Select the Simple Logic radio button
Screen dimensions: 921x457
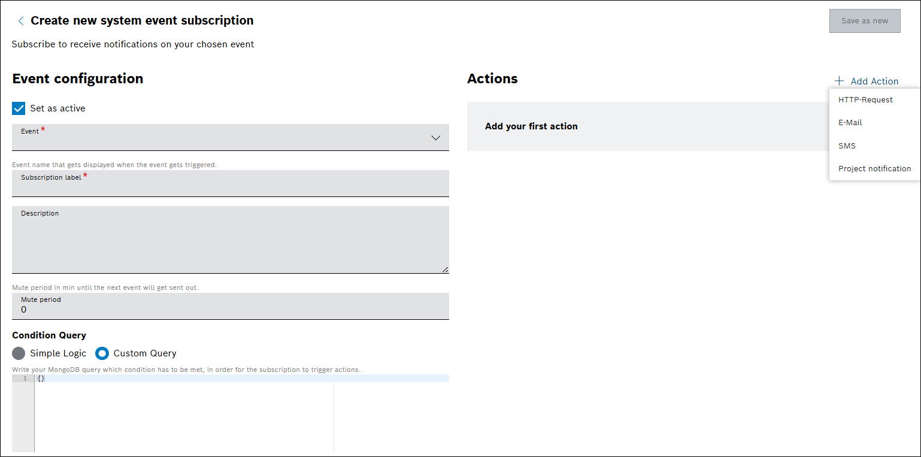19,353
